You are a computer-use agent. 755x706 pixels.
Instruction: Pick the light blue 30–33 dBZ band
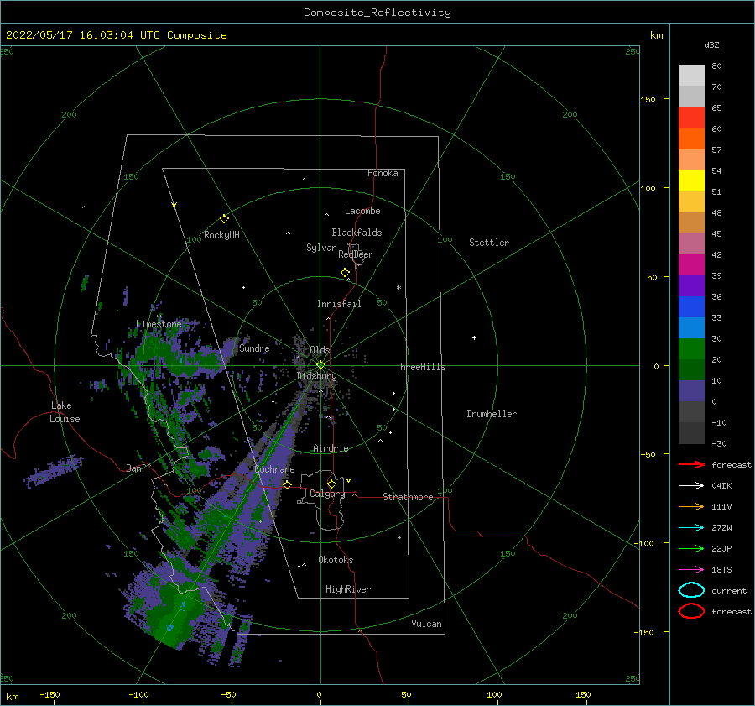[691, 327]
